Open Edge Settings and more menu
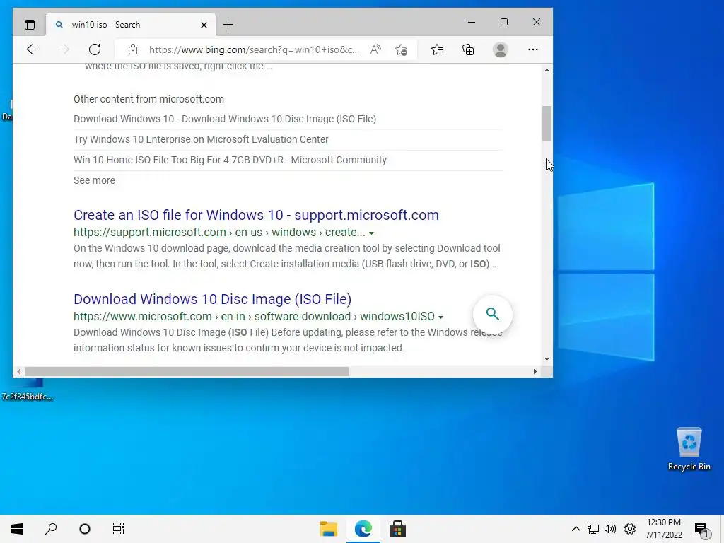The height and width of the screenshot is (543, 724). point(533,49)
